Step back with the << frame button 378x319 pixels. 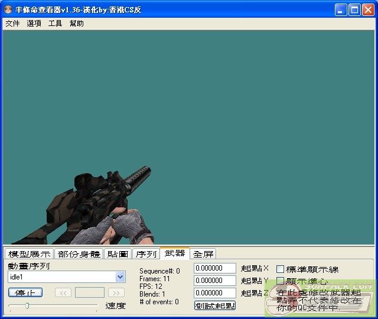[x=63, y=293]
